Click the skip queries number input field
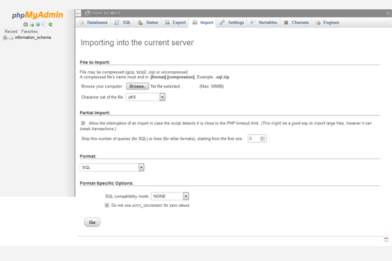The image size is (392, 261). click(253, 138)
